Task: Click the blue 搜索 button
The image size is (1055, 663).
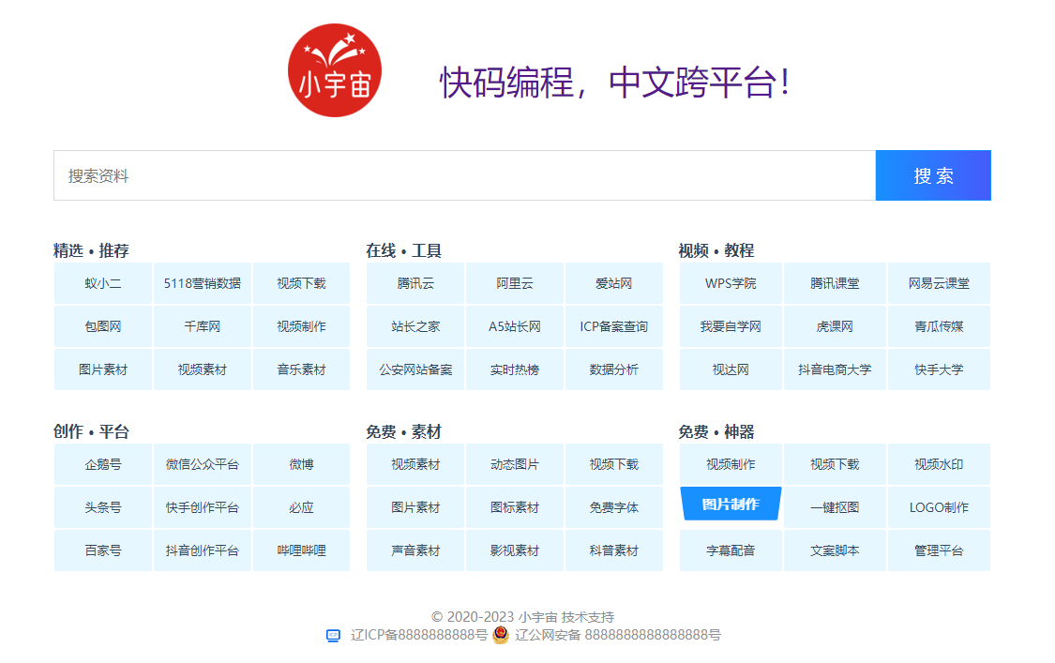Action: tap(933, 175)
